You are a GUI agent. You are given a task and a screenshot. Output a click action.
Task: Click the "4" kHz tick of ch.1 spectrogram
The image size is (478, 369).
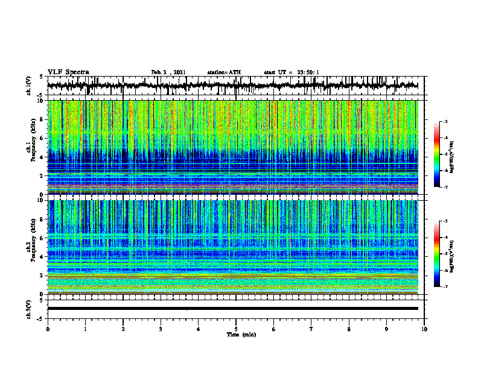coord(42,157)
